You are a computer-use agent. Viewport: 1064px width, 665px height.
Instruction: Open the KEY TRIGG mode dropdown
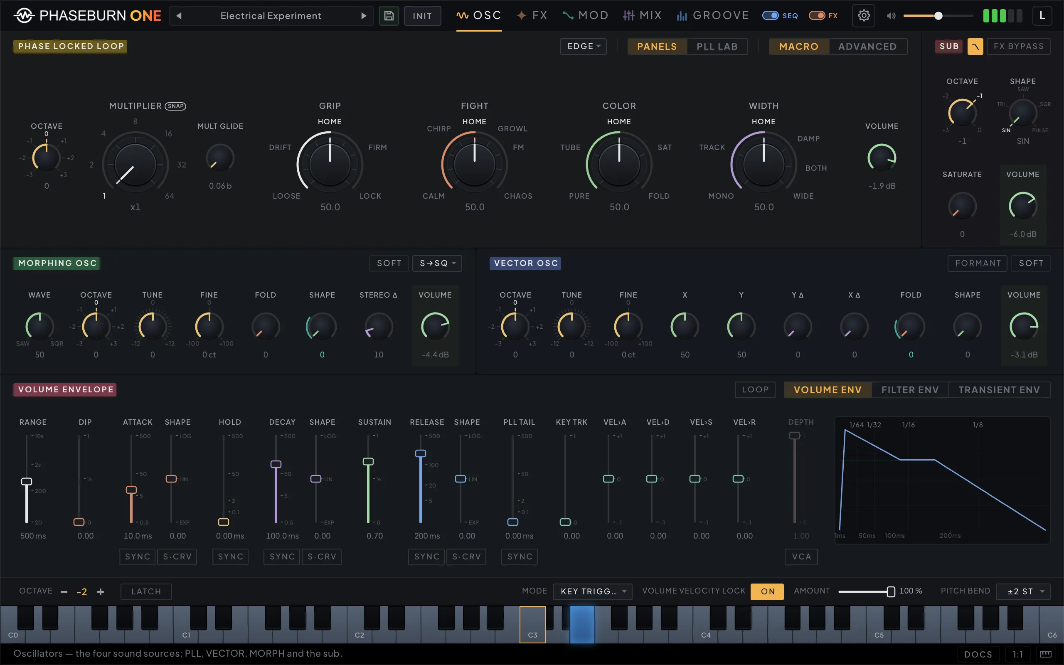tap(592, 591)
